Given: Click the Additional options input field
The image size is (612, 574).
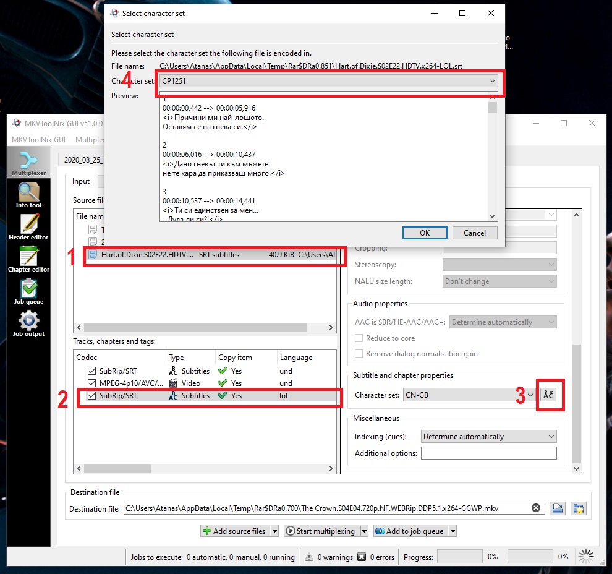Looking at the screenshot, I should click(x=488, y=453).
